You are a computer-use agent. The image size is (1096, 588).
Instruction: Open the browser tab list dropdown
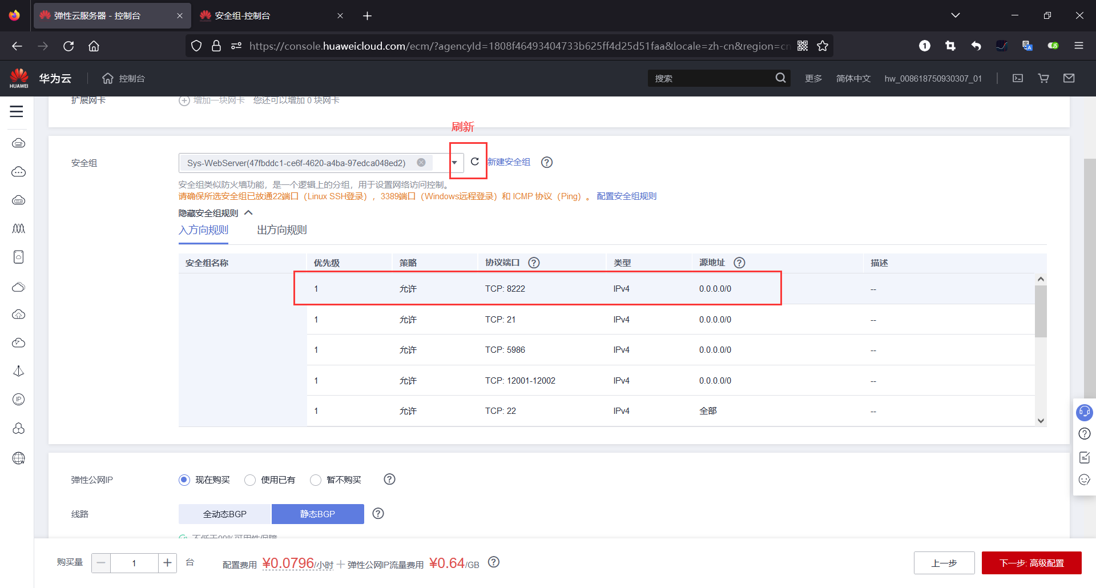[x=956, y=15]
